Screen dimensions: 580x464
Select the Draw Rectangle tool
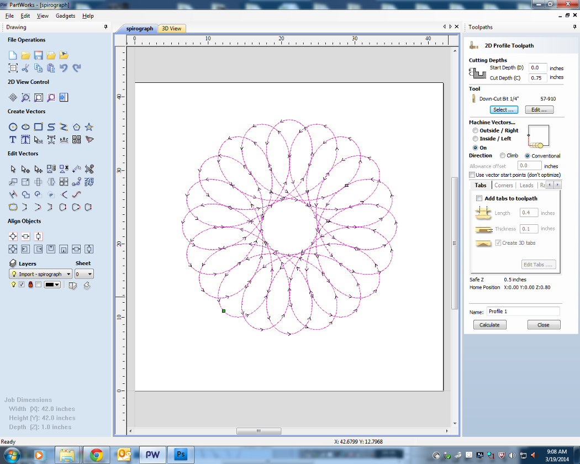(x=38, y=127)
